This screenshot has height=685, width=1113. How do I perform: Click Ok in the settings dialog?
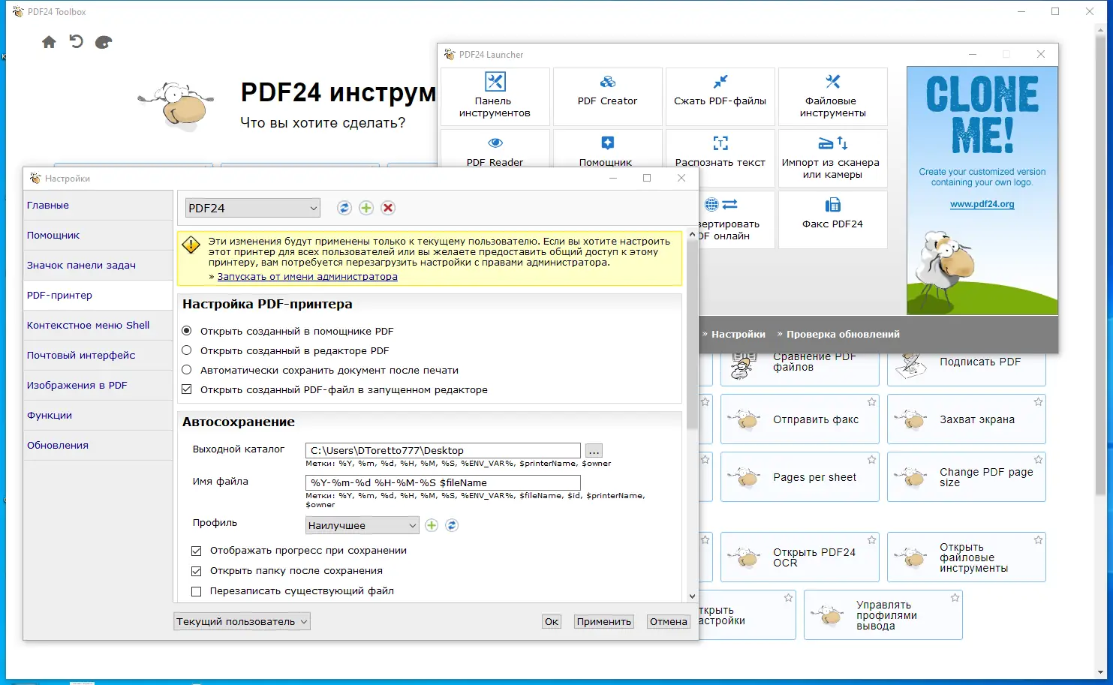click(552, 621)
